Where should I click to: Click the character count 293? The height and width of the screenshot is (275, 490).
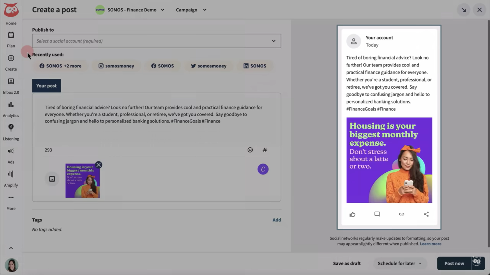point(48,150)
